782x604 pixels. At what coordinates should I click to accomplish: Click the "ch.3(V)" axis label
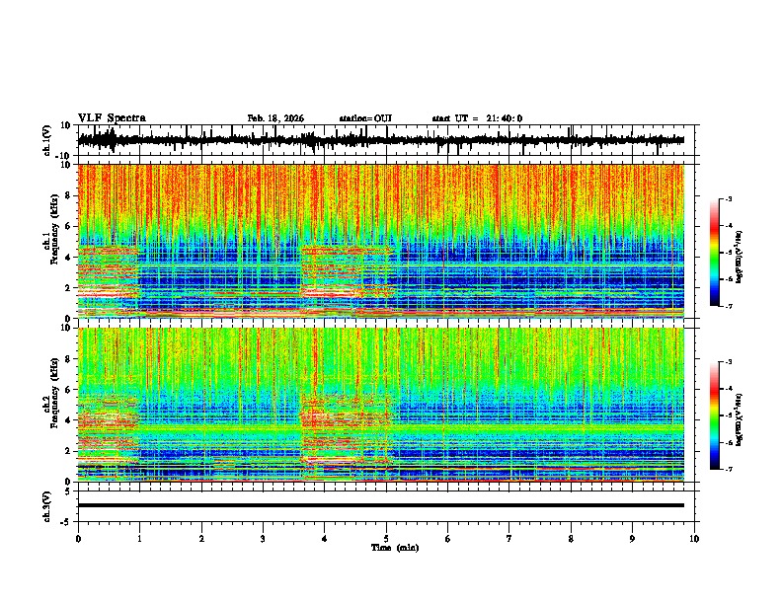click(47, 507)
